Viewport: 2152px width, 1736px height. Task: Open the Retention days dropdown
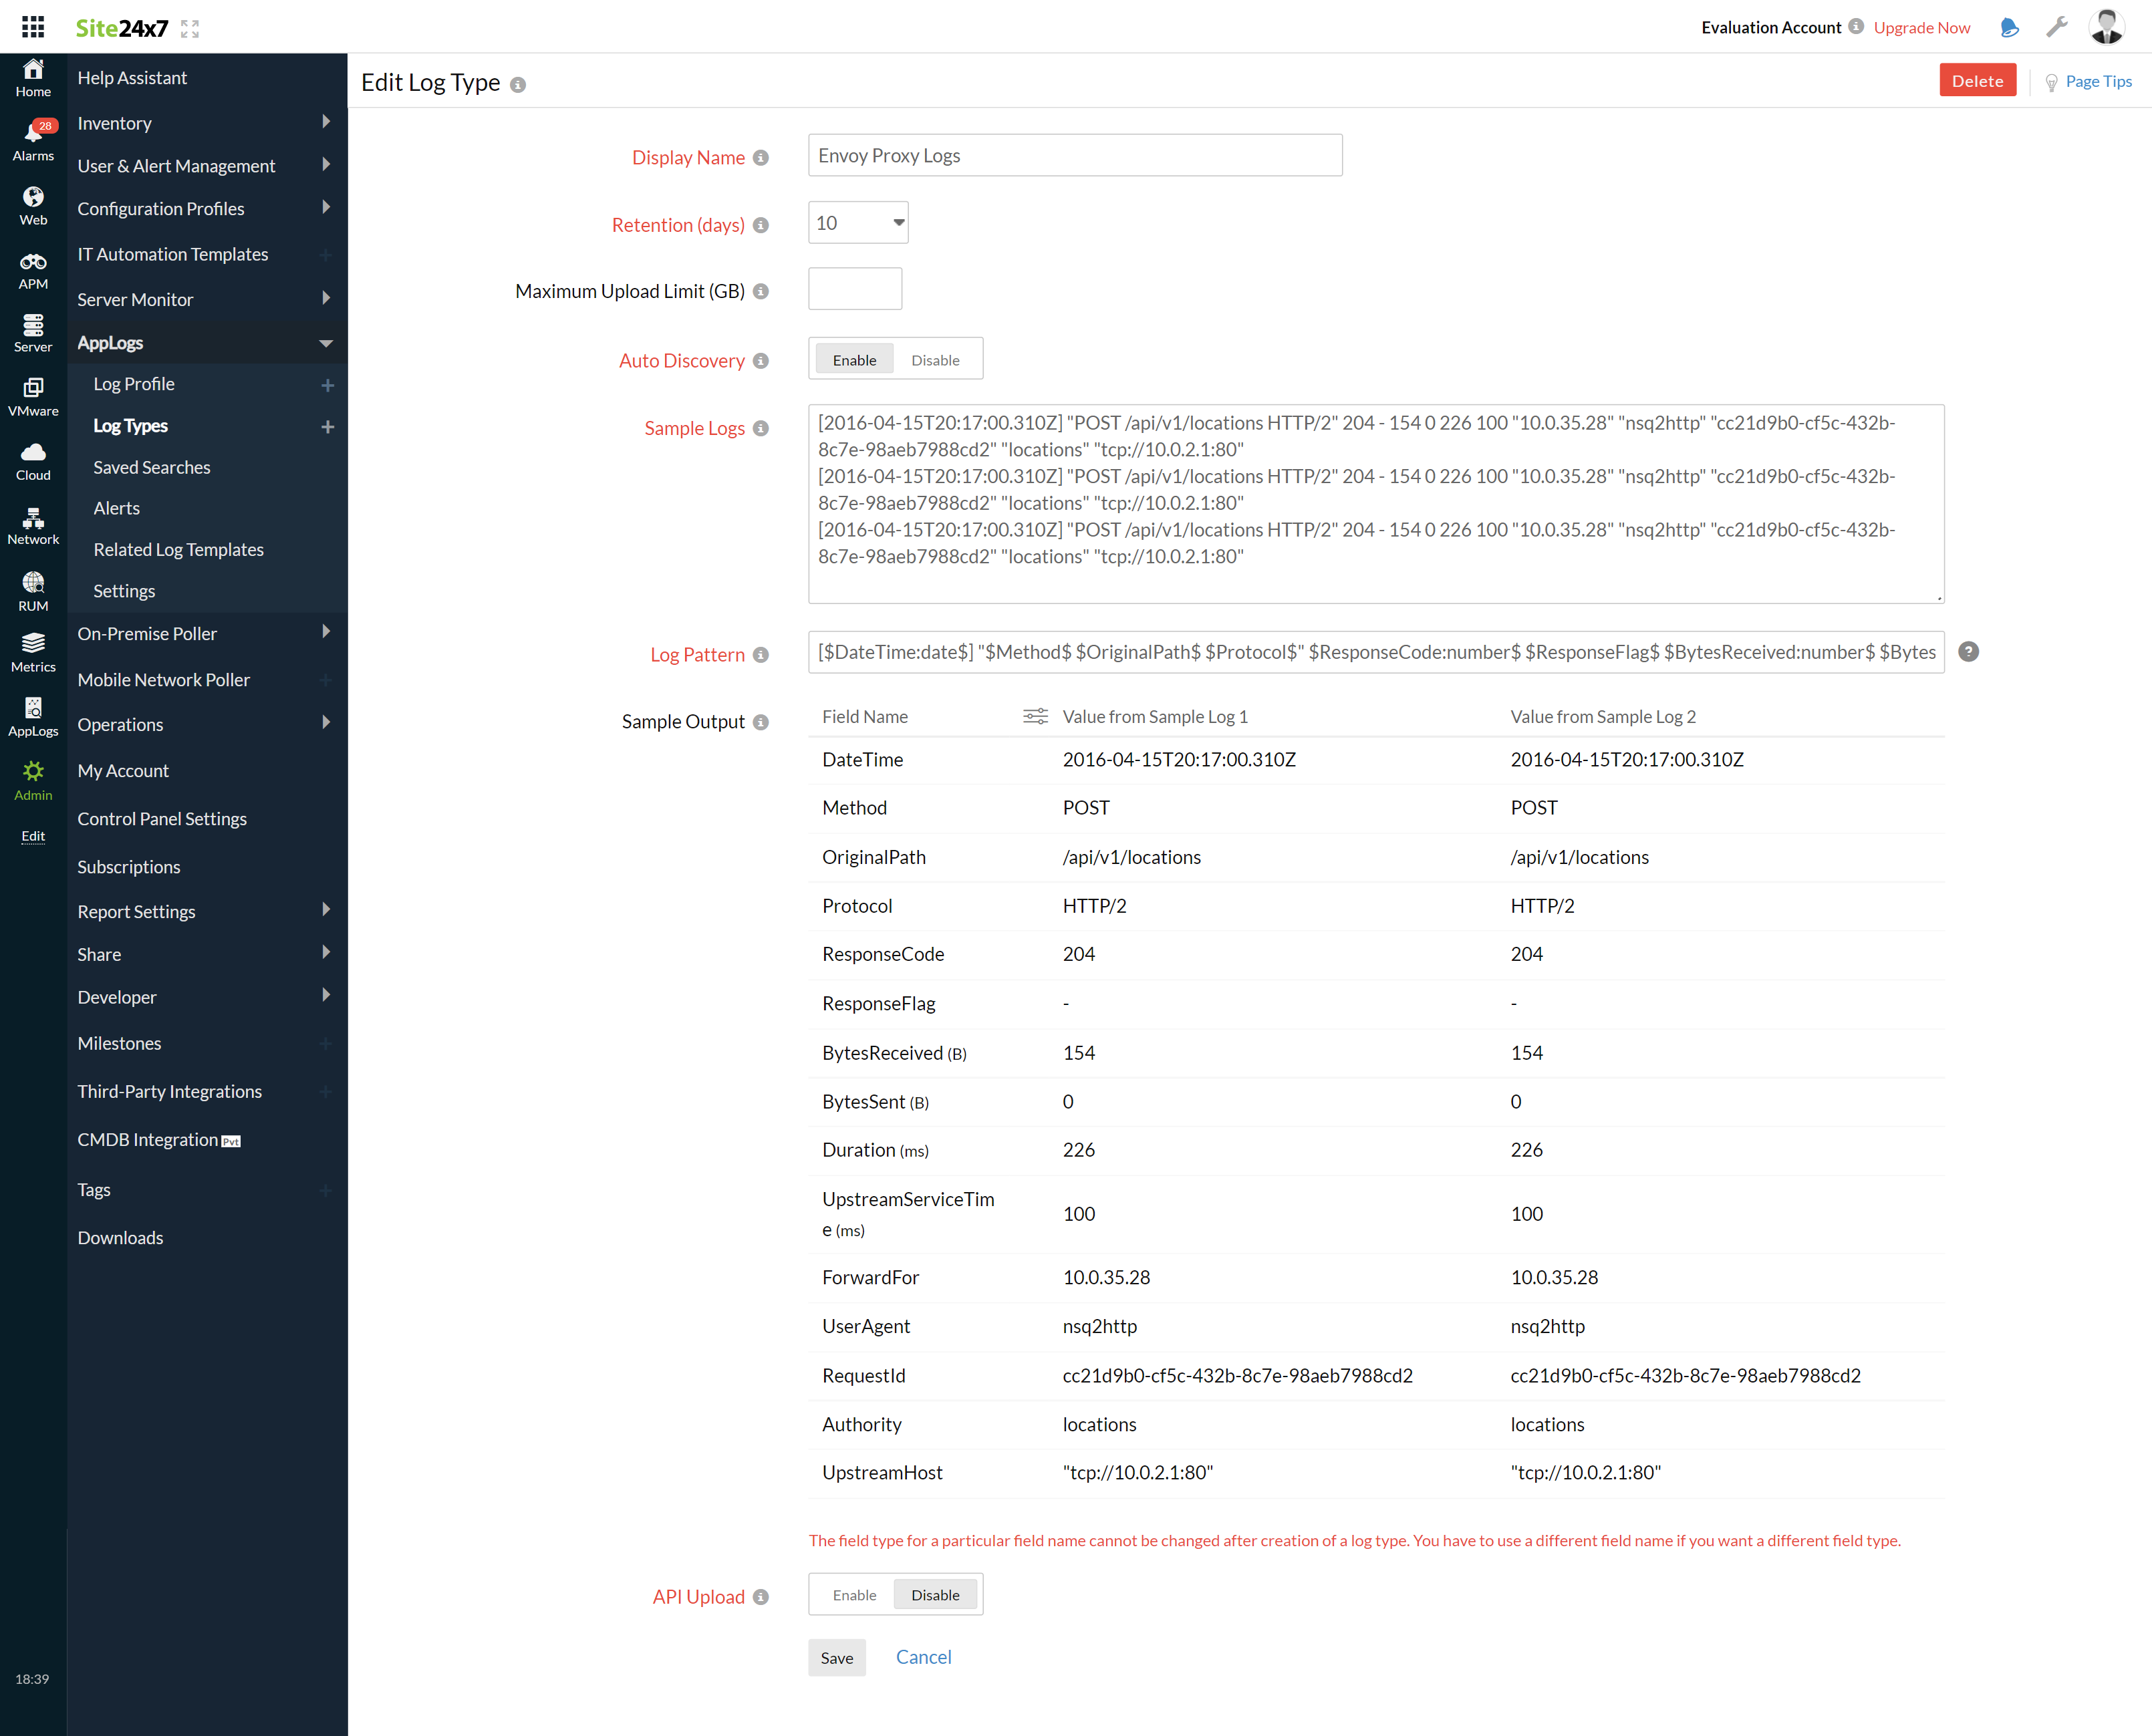(858, 223)
